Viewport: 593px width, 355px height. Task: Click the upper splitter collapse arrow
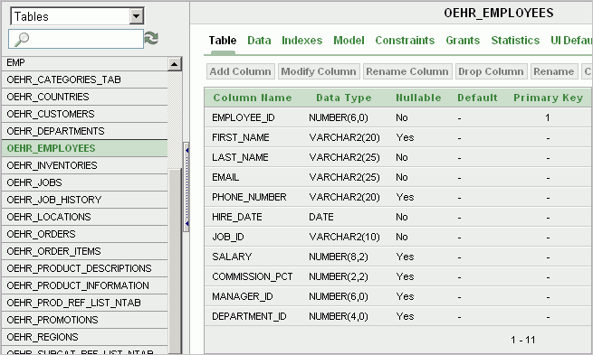pyautogui.click(x=187, y=151)
